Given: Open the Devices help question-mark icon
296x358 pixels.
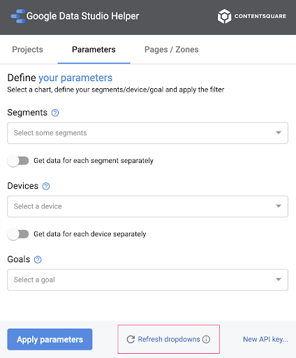Looking at the screenshot, I should [x=46, y=186].
